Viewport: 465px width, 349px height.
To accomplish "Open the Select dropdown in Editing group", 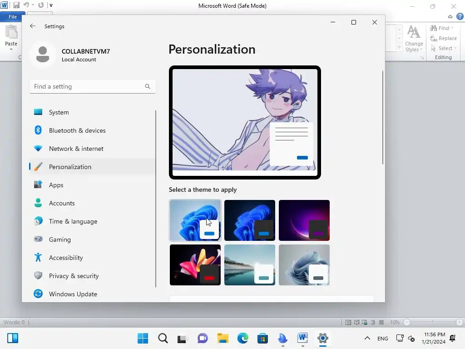I will pyautogui.click(x=444, y=48).
